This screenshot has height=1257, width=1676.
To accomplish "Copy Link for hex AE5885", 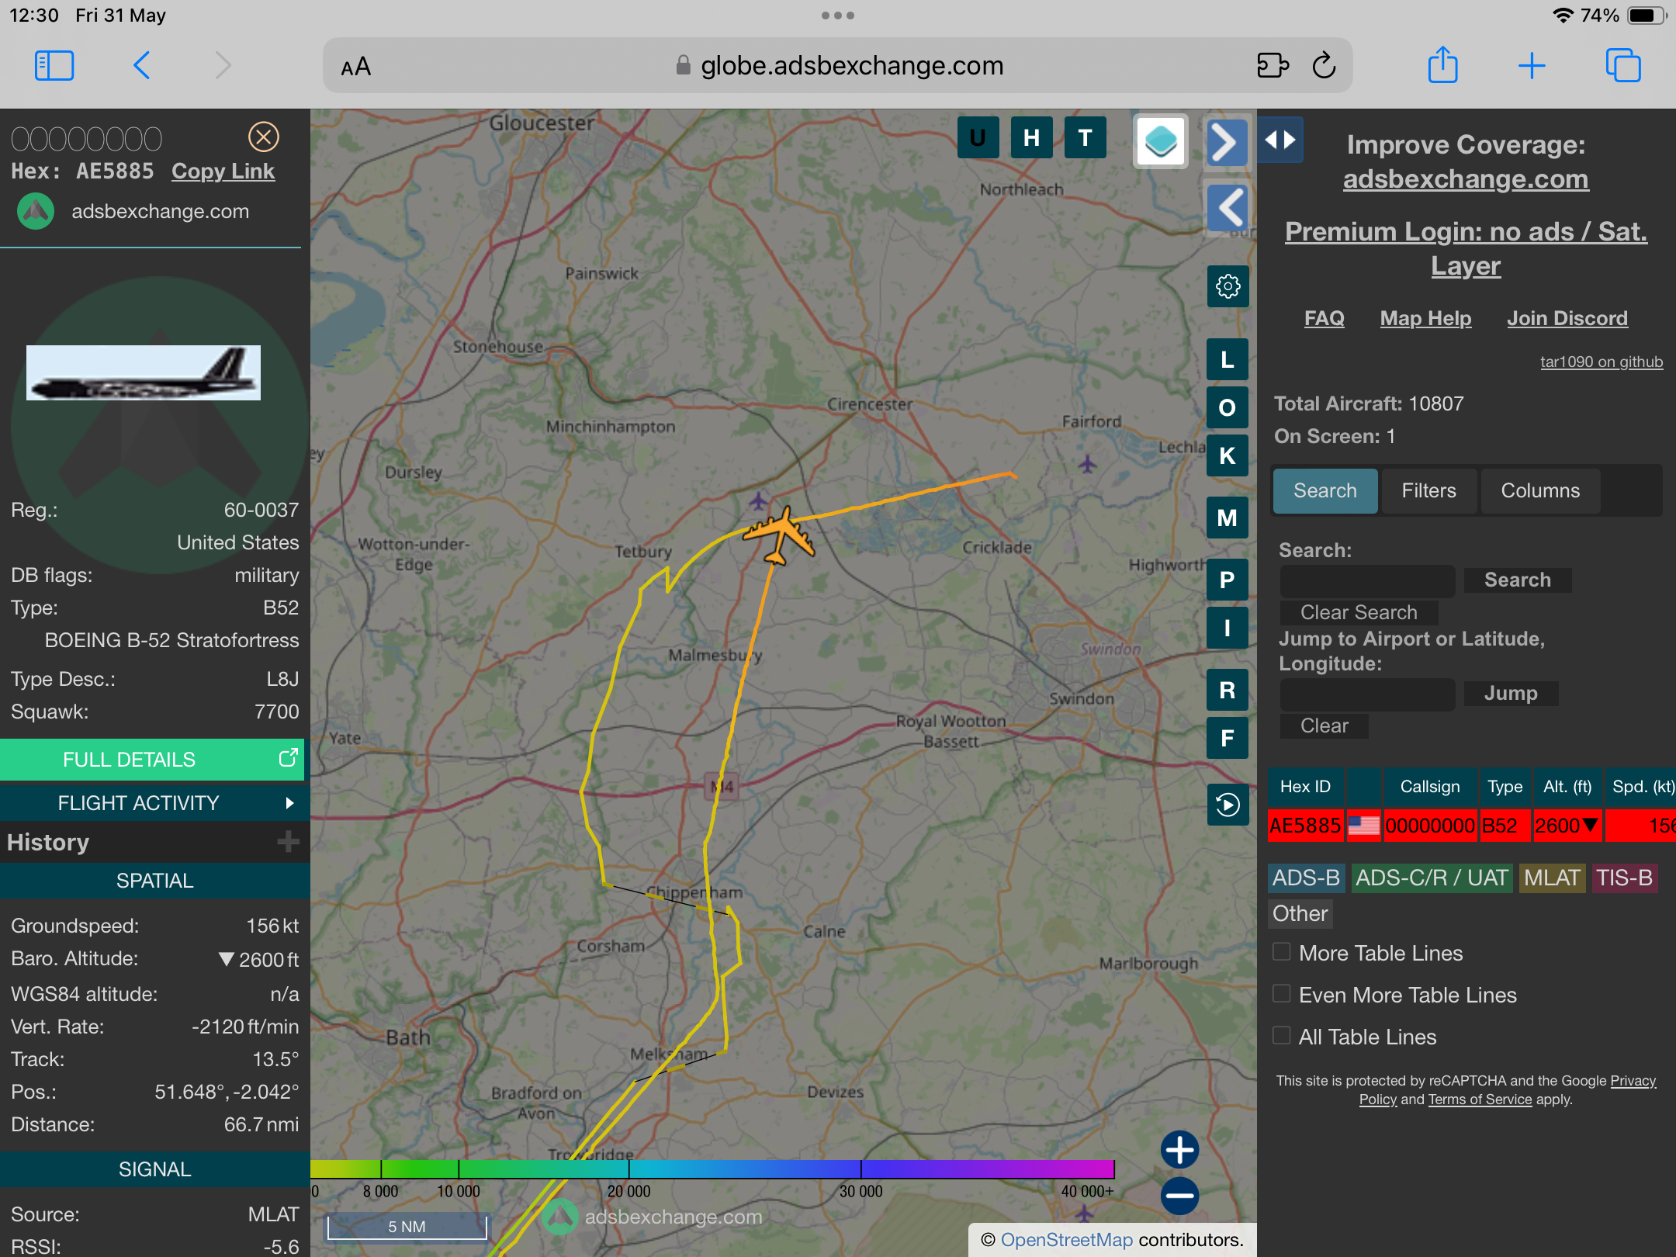I will coord(223,171).
